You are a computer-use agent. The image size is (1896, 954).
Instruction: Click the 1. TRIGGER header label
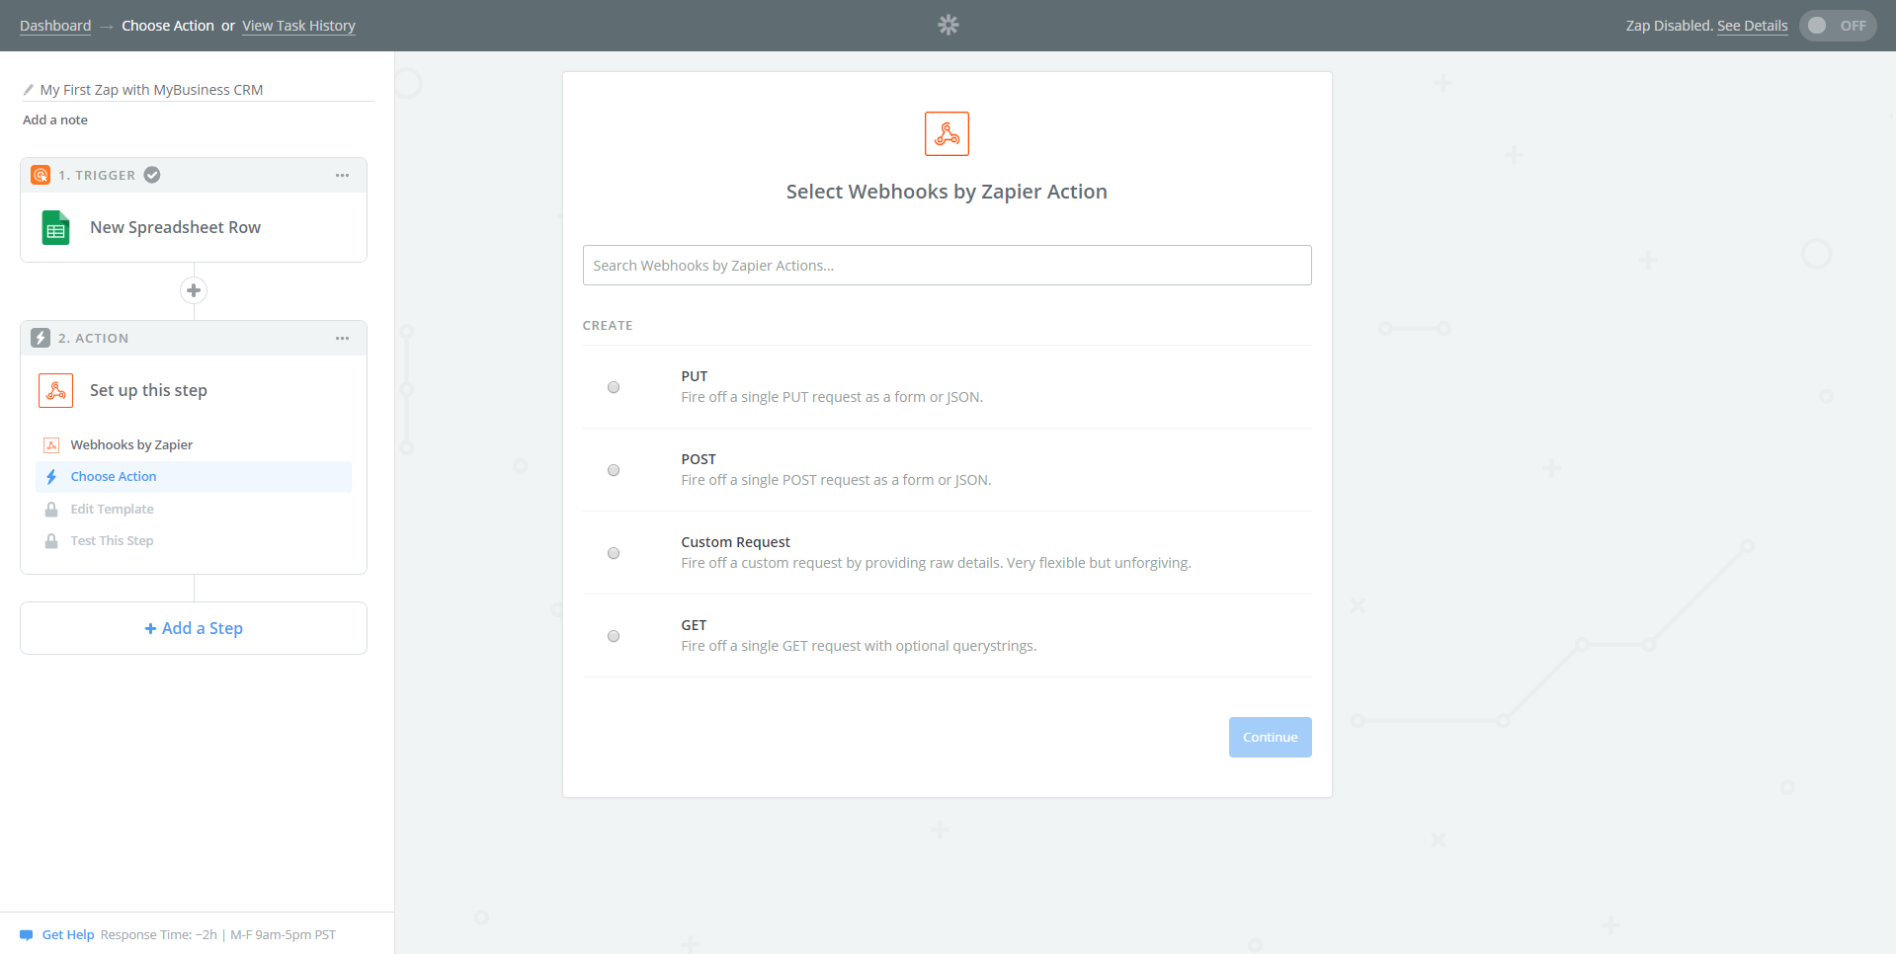click(x=97, y=175)
